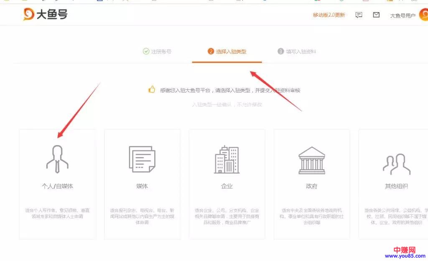
Task: Click the 个人/自媒体 card title
Action: [57, 186]
